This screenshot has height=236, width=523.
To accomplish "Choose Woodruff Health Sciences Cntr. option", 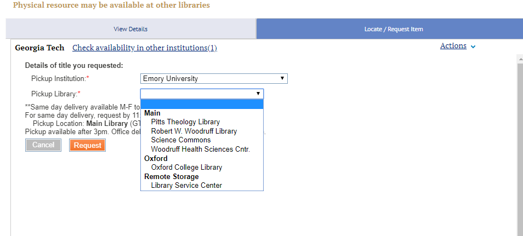I will coord(200,149).
